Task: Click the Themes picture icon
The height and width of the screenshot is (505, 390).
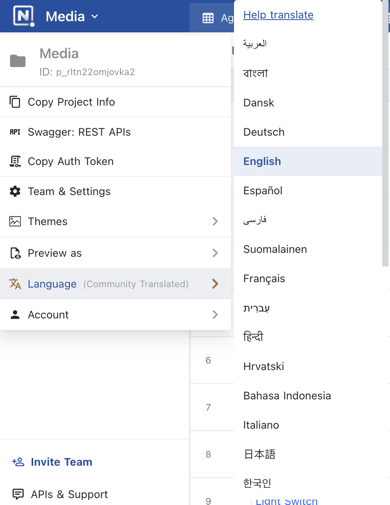Action: tap(15, 221)
